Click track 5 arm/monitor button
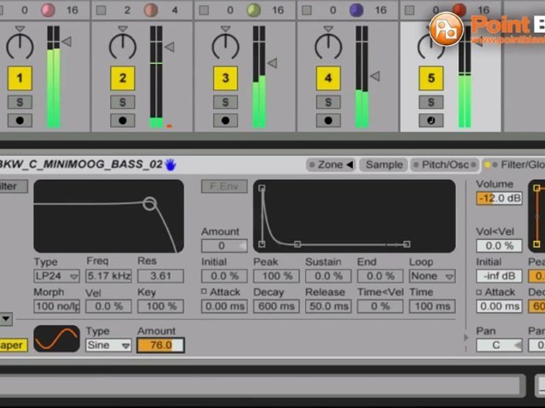Screen dimensions: 545x408 click(431, 120)
